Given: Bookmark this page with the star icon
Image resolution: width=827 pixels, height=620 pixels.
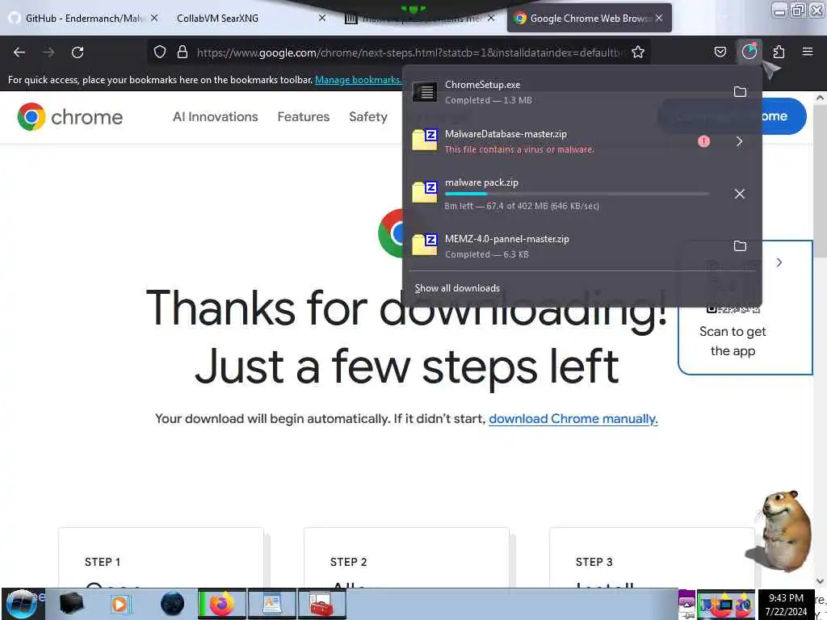Looking at the screenshot, I should pyautogui.click(x=638, y=52).
